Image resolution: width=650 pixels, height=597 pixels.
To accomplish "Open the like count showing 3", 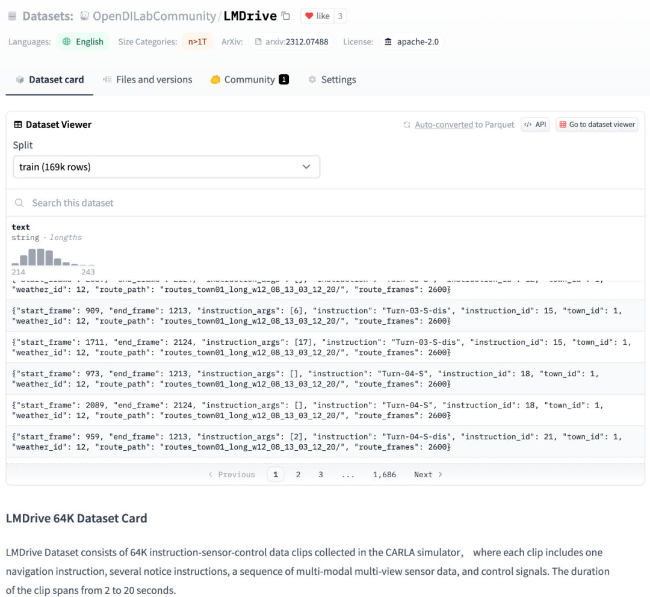I will (340, 16).
